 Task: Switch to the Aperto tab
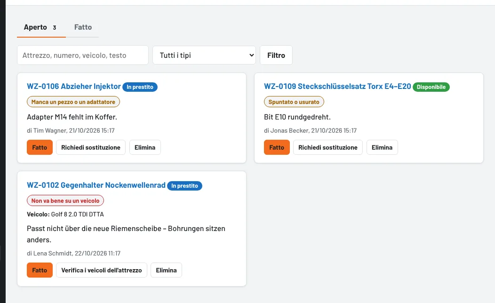pyautogui.click(x=41, y=27)
